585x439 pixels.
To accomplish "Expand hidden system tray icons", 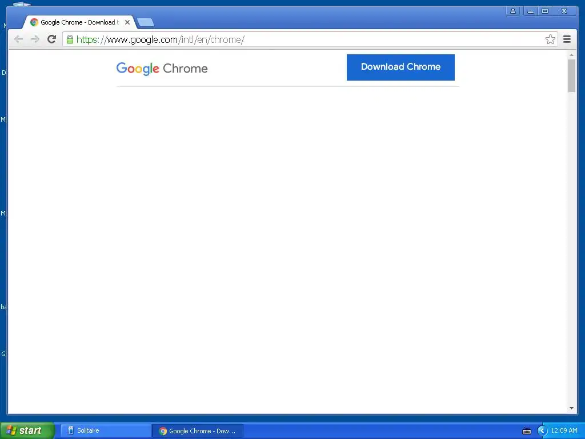I will coord(542,431).
